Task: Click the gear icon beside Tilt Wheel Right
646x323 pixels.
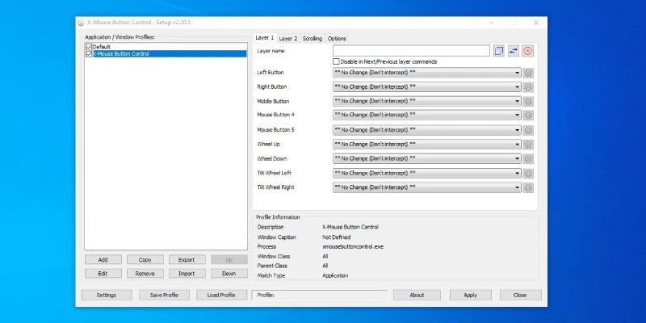Action: (x=528, y=187)
